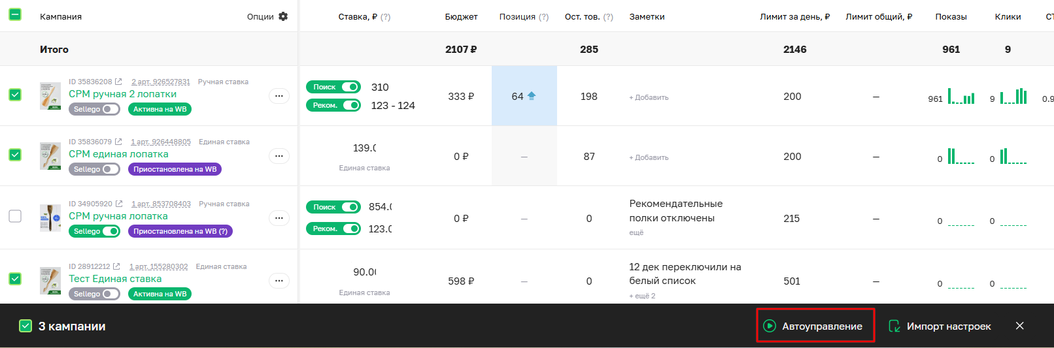Open three-dots menu for CPM единая лопатка
The image size is (1054, 348).
pos(279,156)
